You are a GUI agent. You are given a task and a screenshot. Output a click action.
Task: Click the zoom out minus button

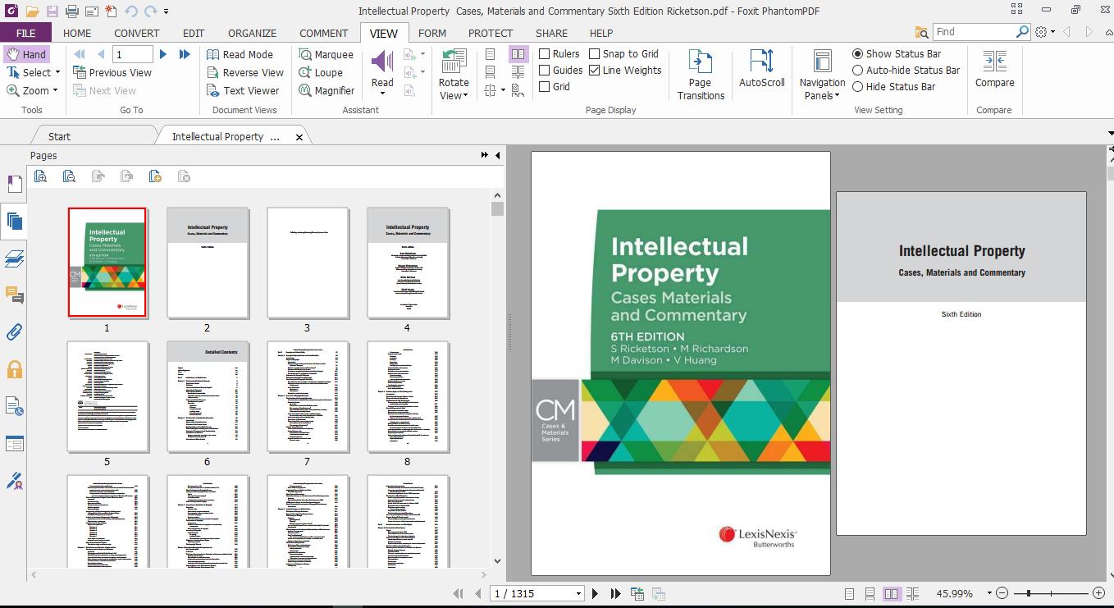1002,593
